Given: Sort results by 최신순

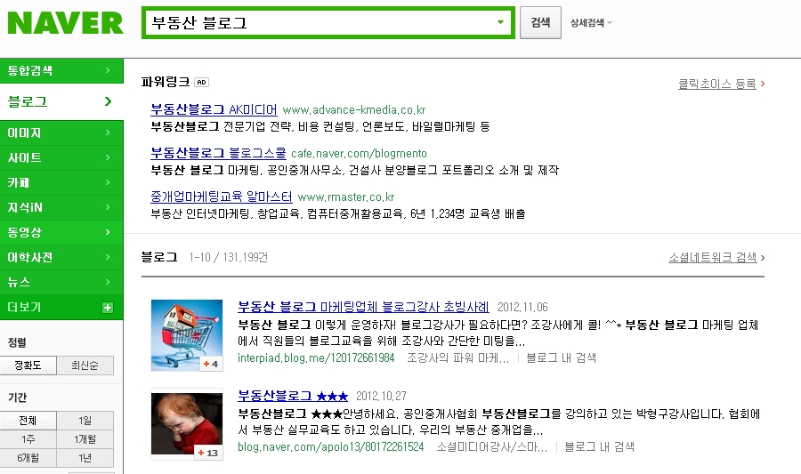Looking at the screenshot, I should click(85, 366).
